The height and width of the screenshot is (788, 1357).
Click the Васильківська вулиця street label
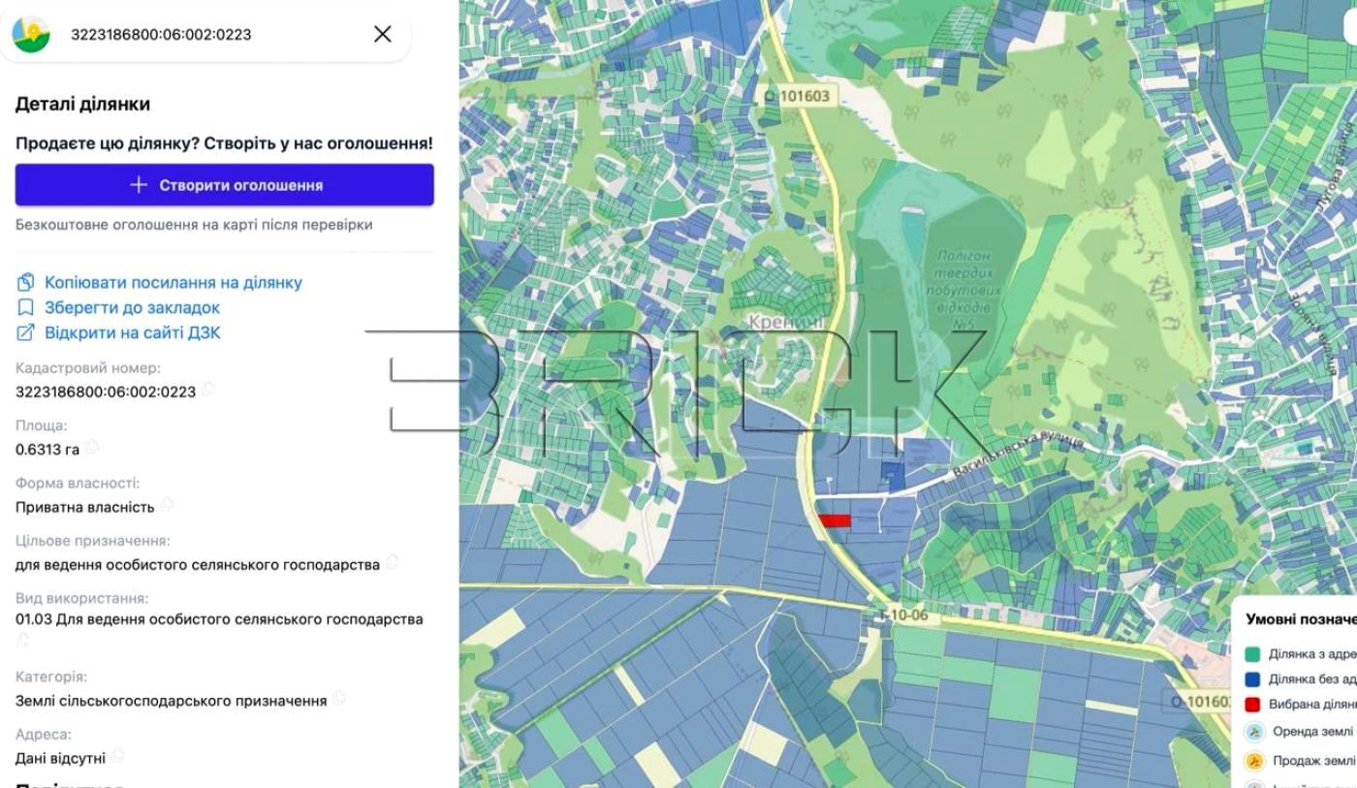point(1017,455)
